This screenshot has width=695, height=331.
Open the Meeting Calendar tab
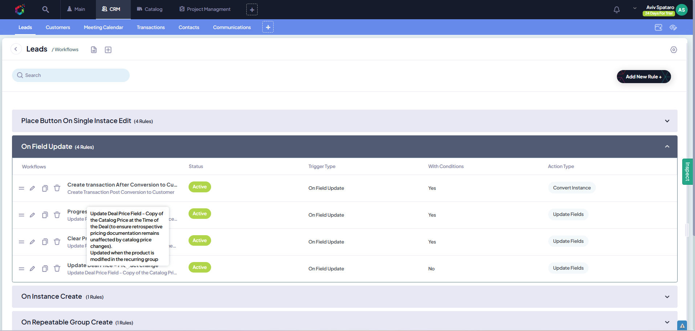tap(104, 28)
